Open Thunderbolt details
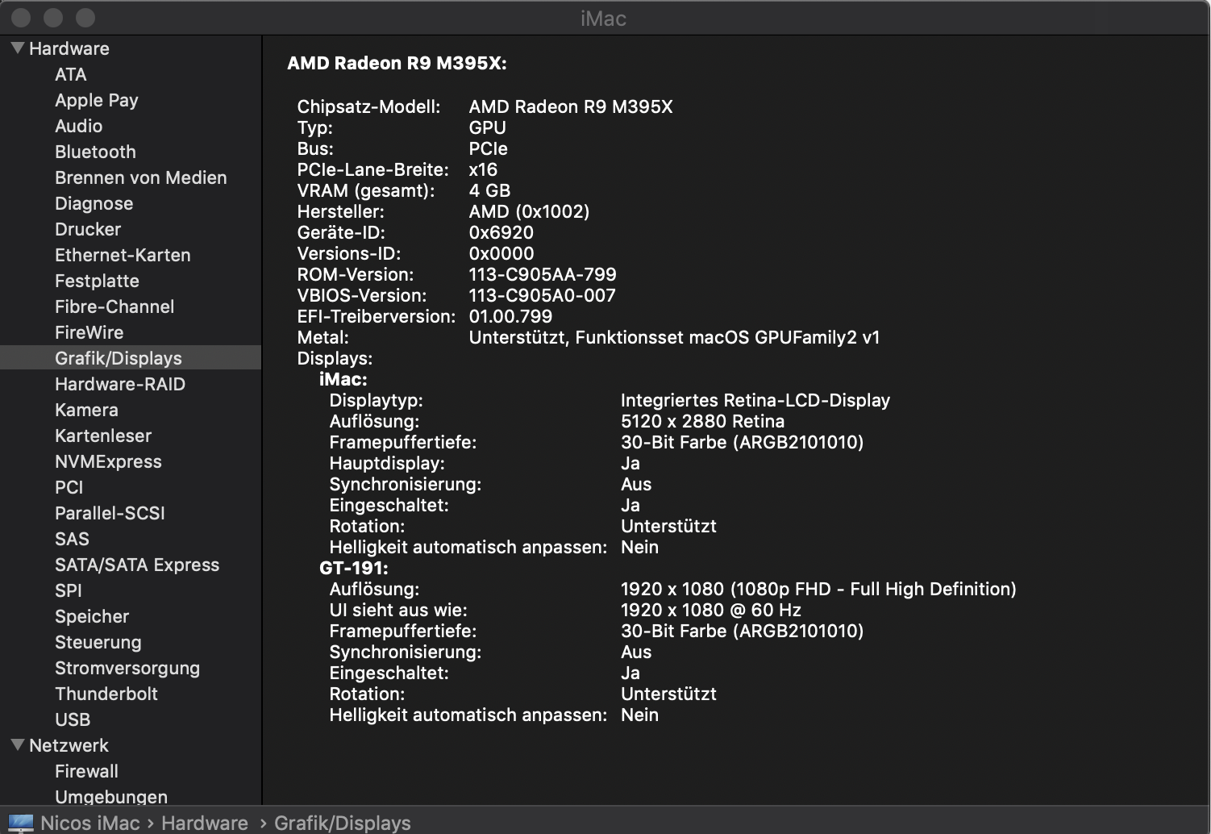The width and height of the screenshot is (1211, 834). click(106, 694)
